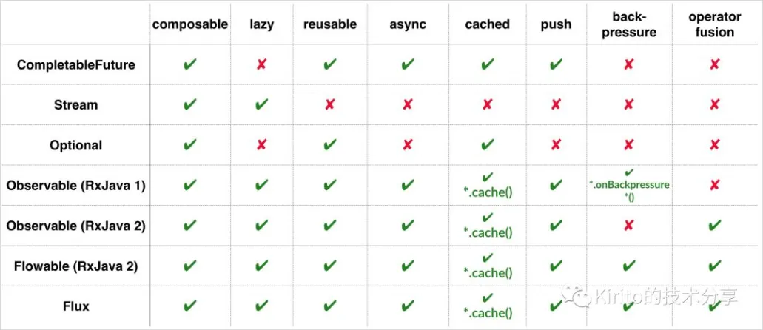The width and height of the screenshot is (763, 330).
Task: Click the Flowable (RxJava 2) row label
Action: pyautogui.click(x=76, y=266)
